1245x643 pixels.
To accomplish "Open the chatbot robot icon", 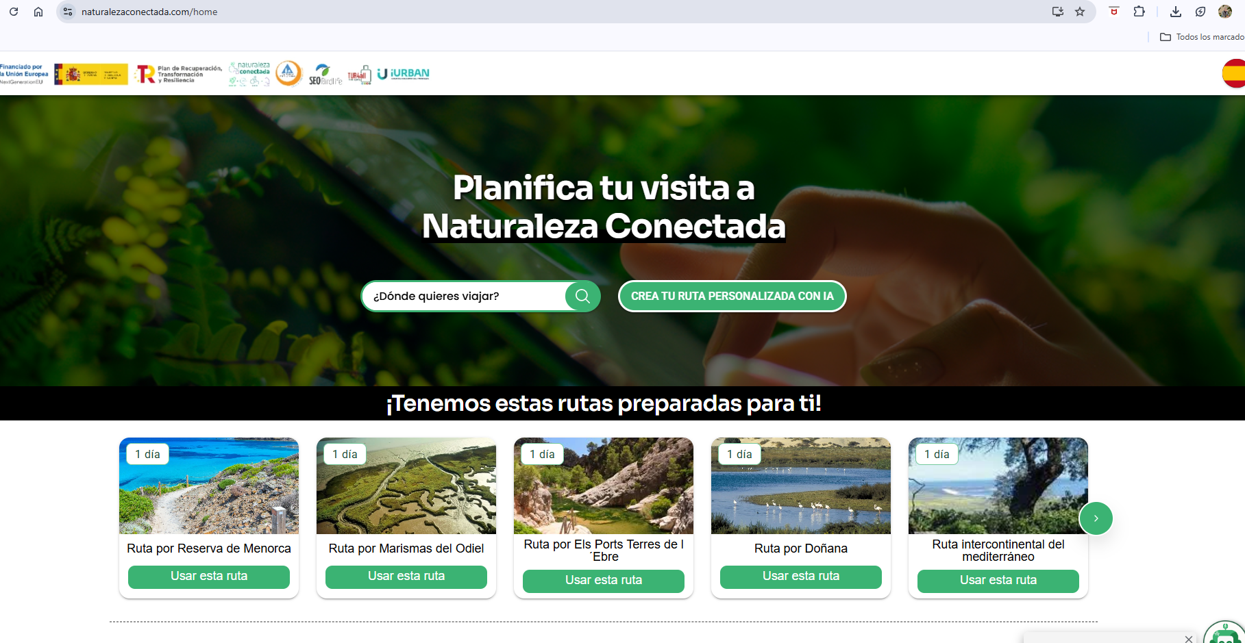I will (x=1224, y=634).
